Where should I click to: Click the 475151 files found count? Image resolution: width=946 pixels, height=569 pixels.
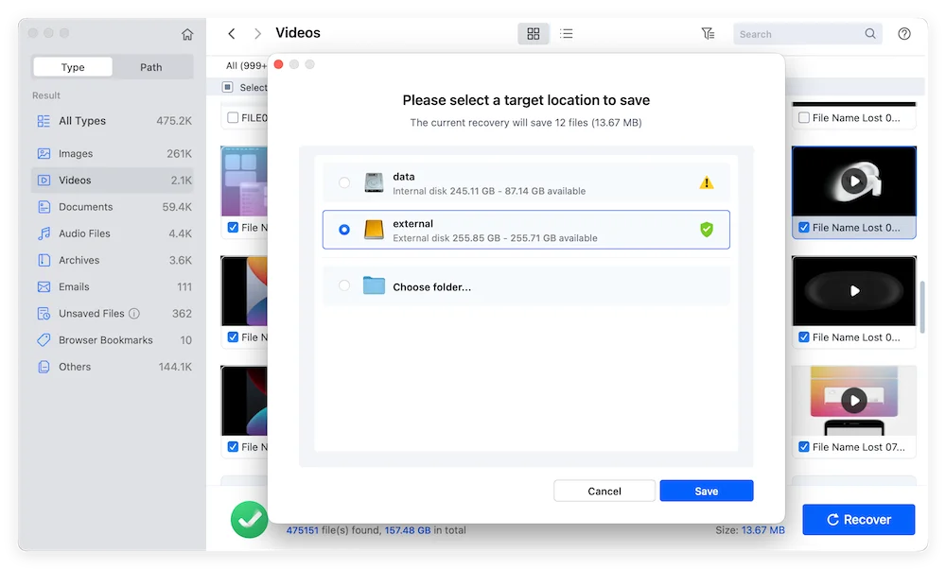point(303,530)
